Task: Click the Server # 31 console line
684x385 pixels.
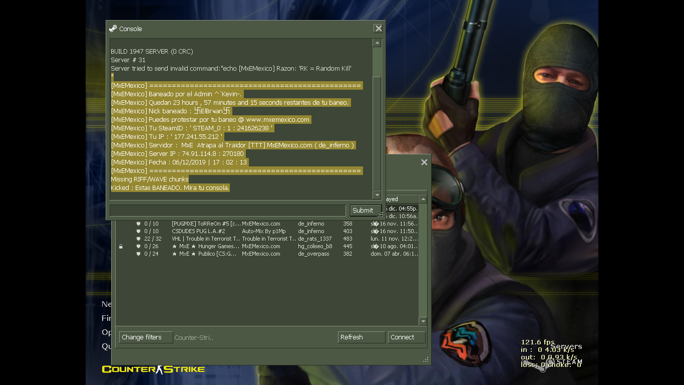Action: point(128,60)
